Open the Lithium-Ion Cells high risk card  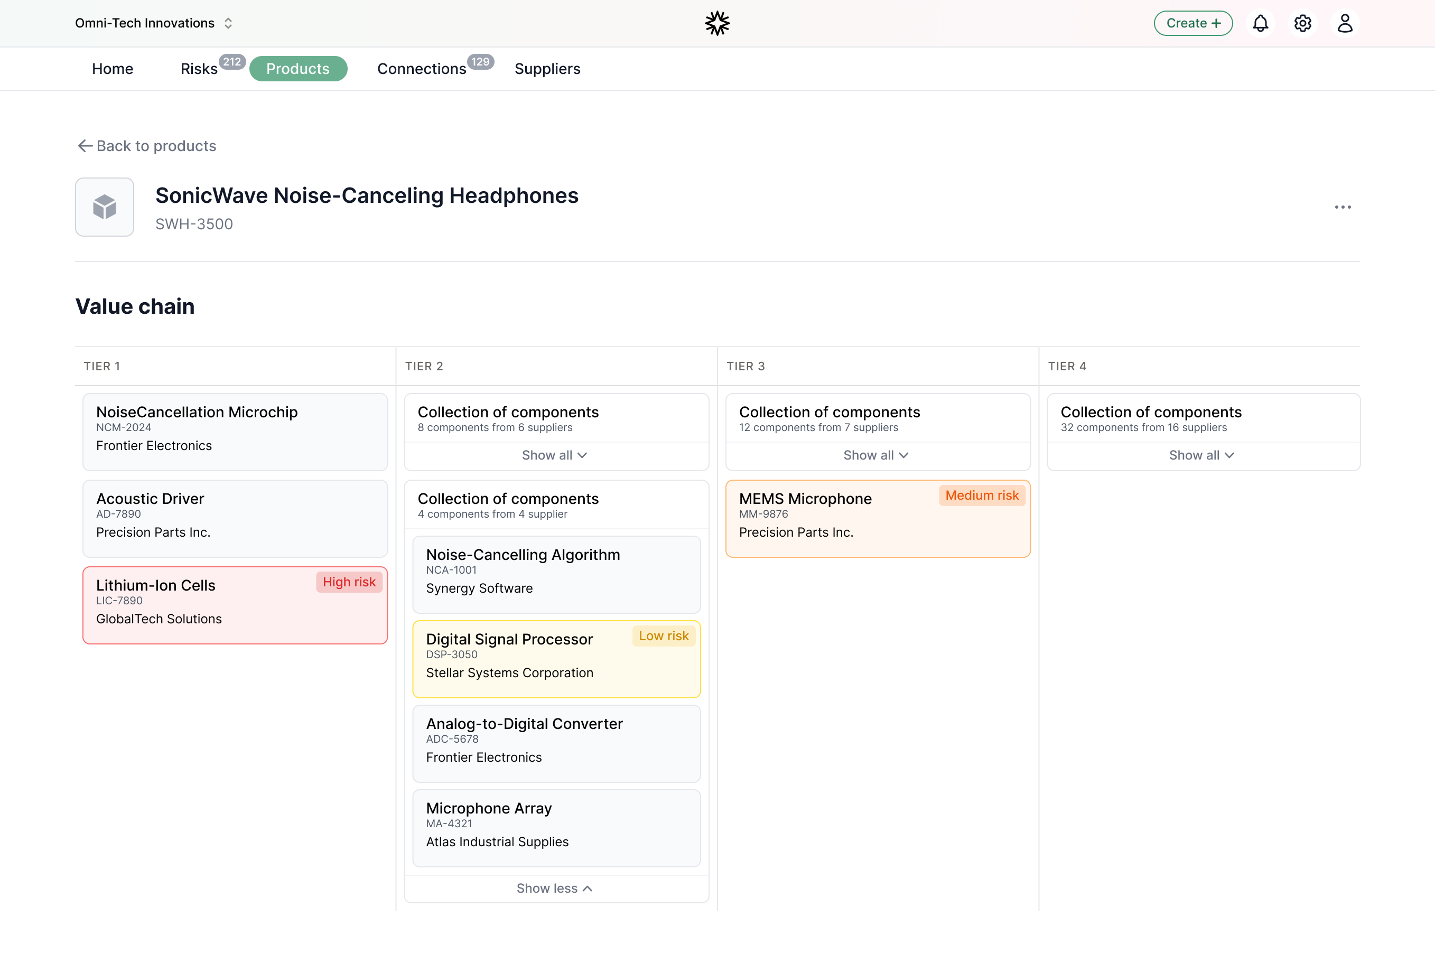point(235,605)
